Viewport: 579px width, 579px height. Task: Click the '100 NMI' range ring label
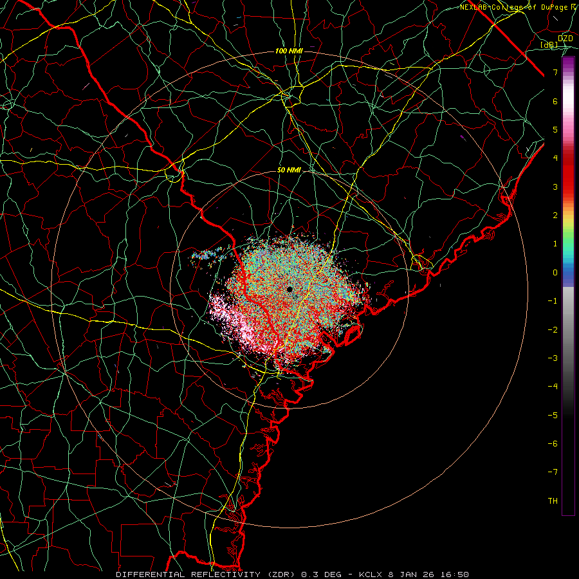point(289,51)
